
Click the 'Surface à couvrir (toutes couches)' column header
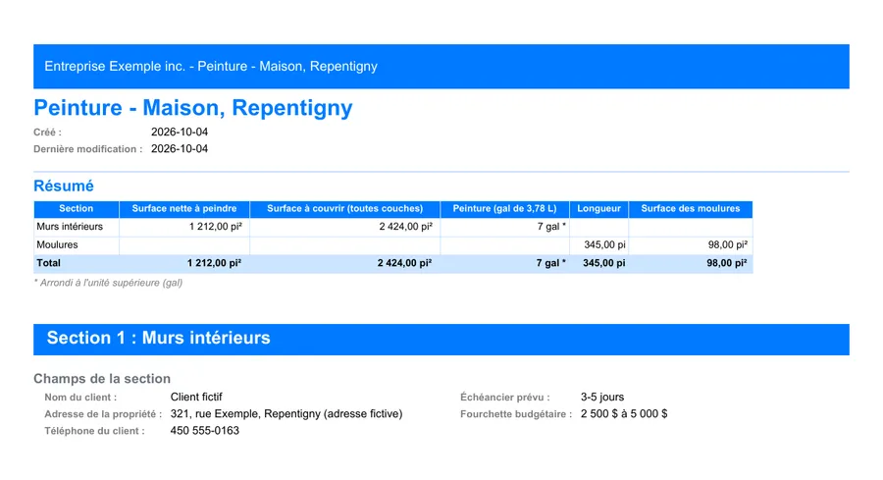click(344, 208)
